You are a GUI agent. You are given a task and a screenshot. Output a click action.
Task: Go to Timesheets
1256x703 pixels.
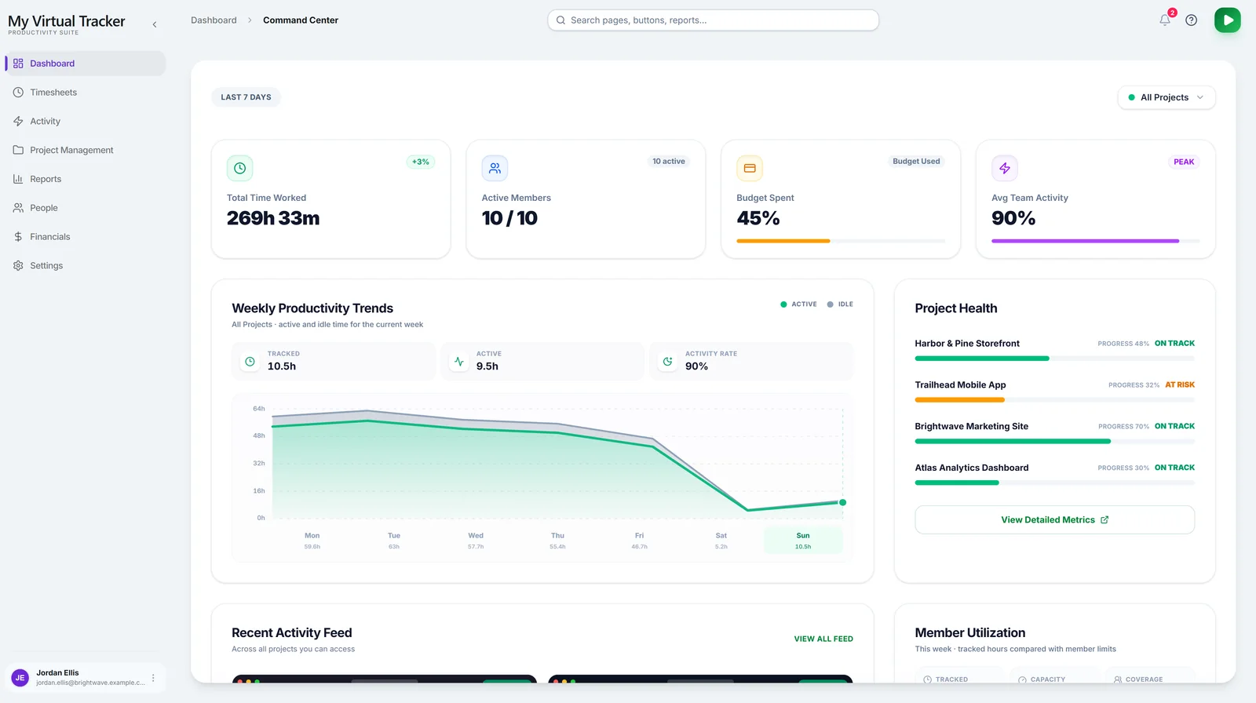click(x=86, y=93)
